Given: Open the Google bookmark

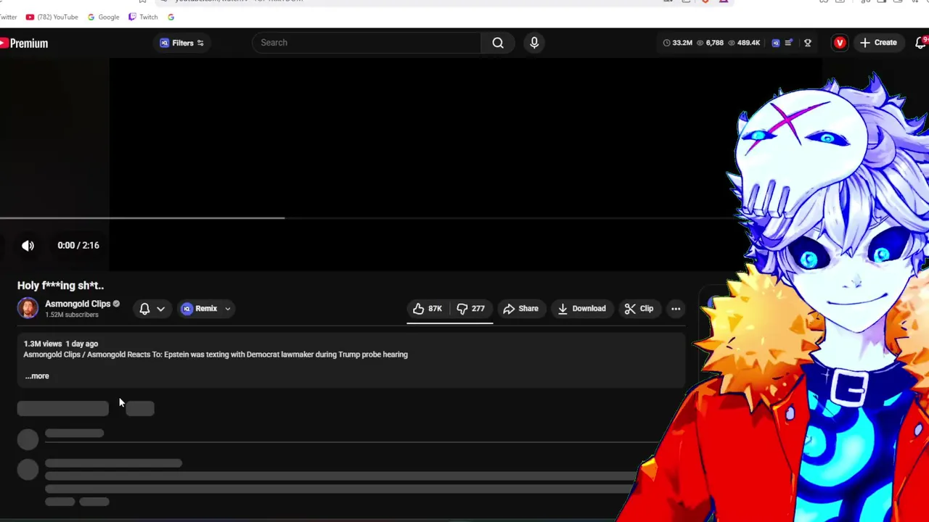Looking at the screenshot, I should point(103,17).
